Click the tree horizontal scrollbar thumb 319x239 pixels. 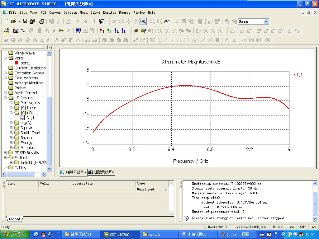click(21, 174)
